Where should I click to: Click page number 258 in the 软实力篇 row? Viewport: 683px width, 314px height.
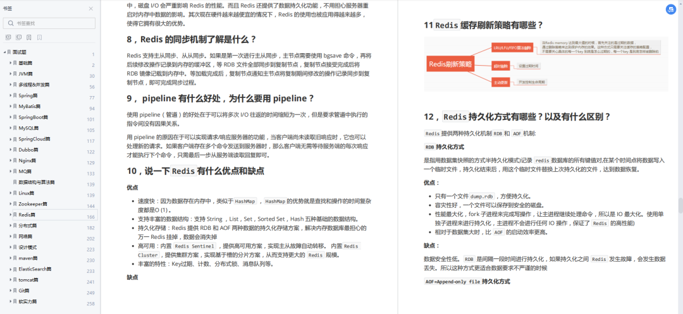point(90,303)
